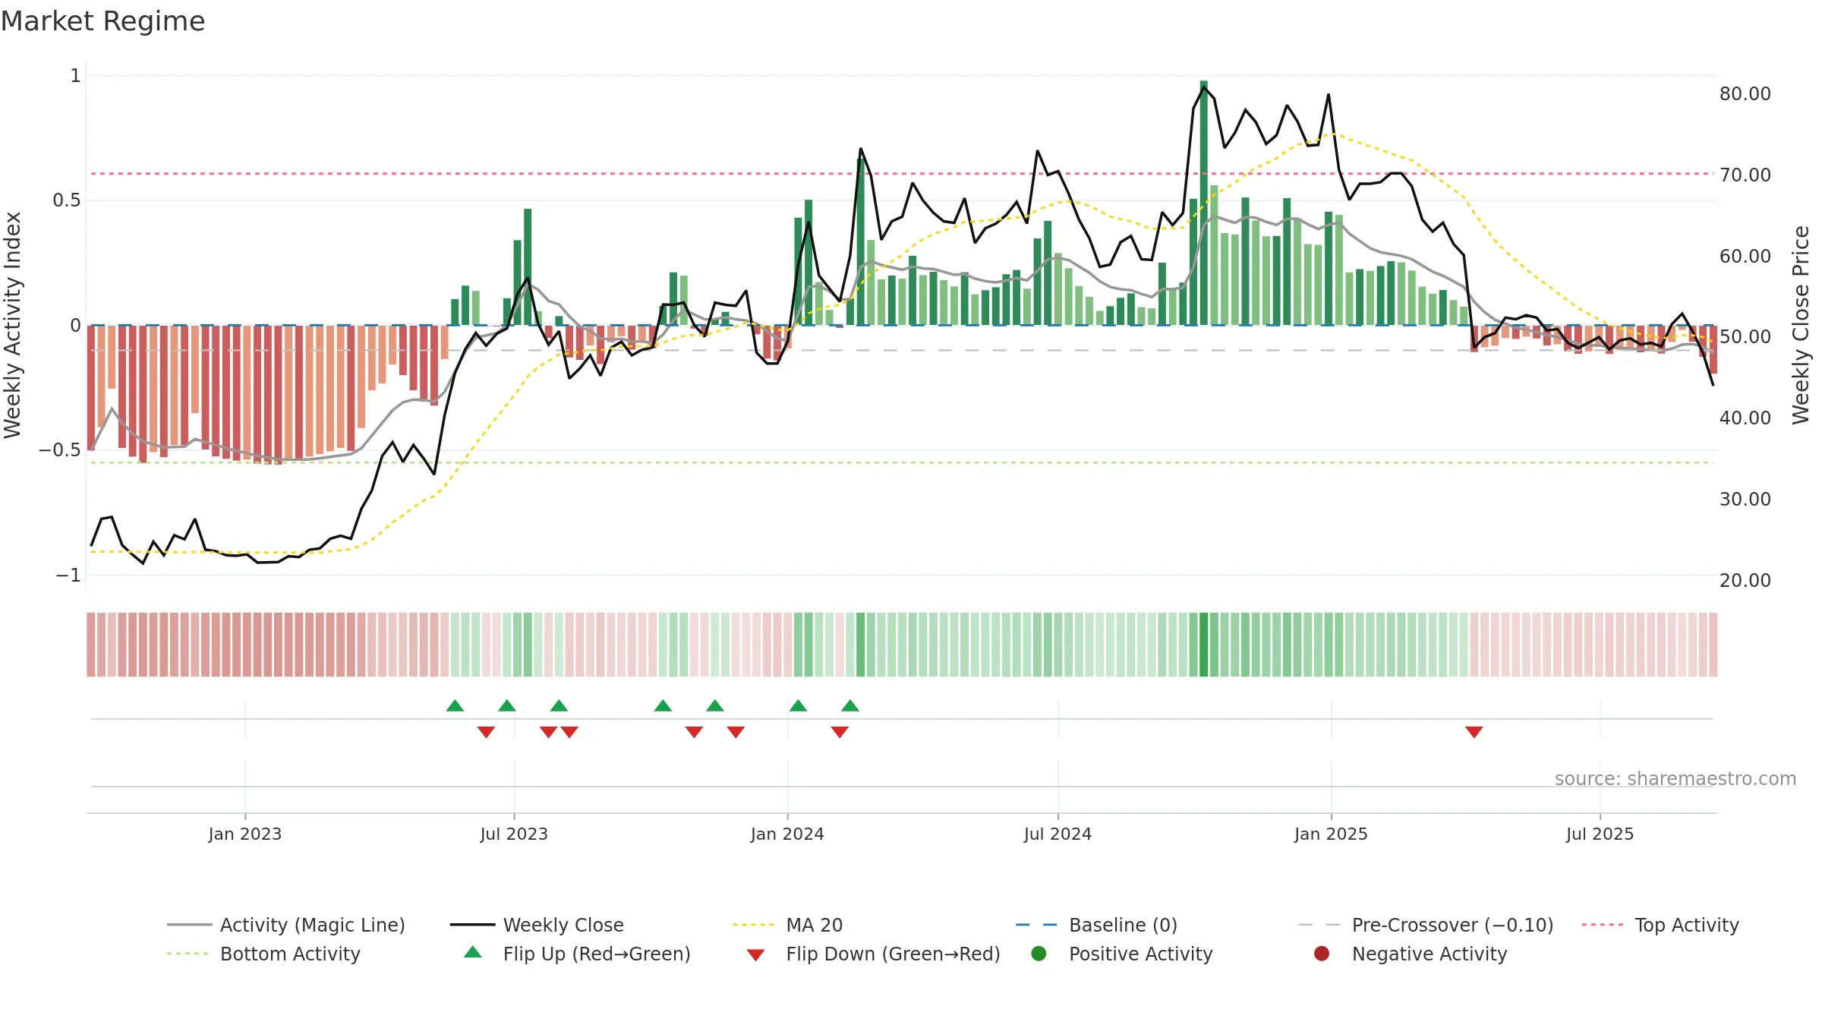Toggle the MA 20 legend entry

(x=788, y=925)
